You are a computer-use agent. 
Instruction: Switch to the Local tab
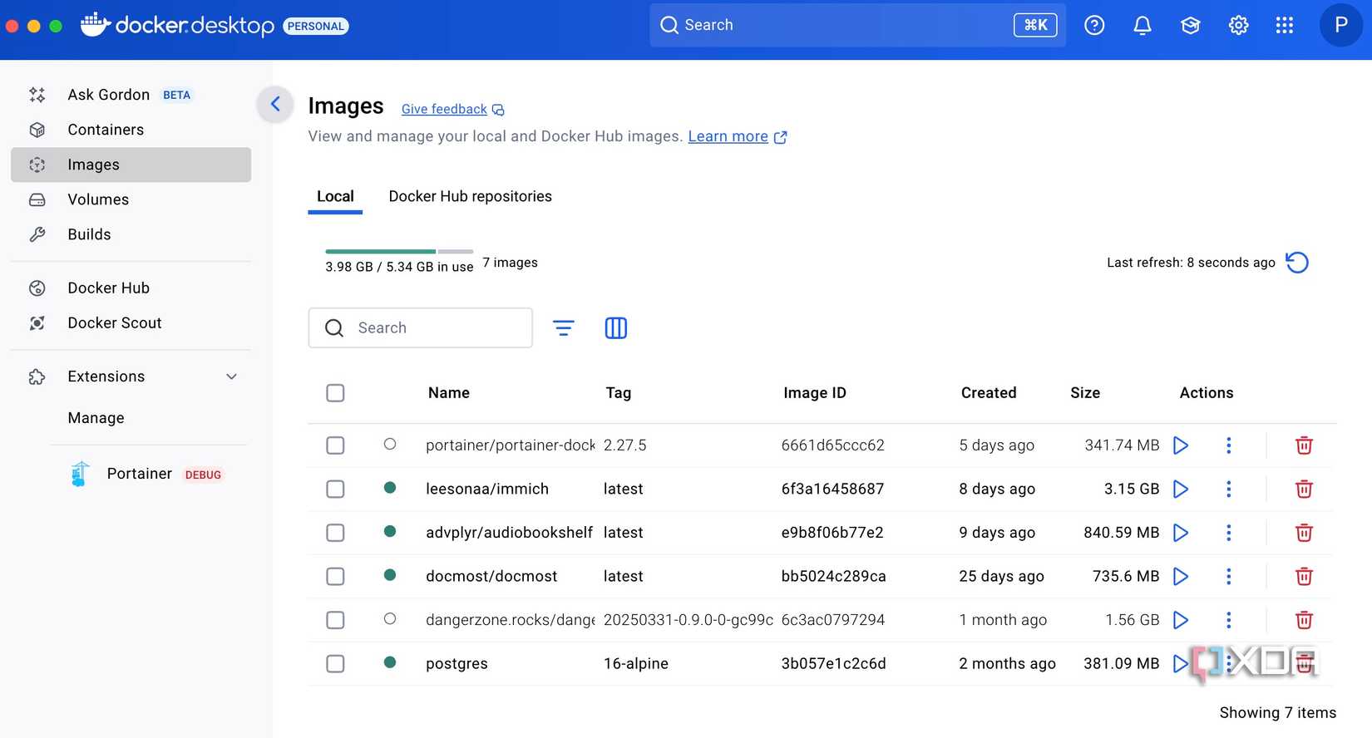pos(335,197)
